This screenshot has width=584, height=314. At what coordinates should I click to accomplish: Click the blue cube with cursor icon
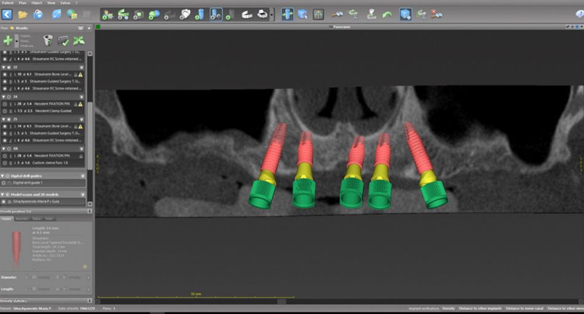302,15
